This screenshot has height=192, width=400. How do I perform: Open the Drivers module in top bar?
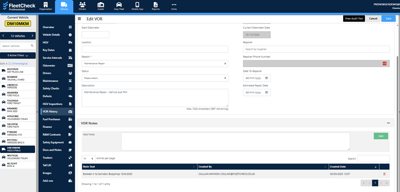[x=82, y=6]
